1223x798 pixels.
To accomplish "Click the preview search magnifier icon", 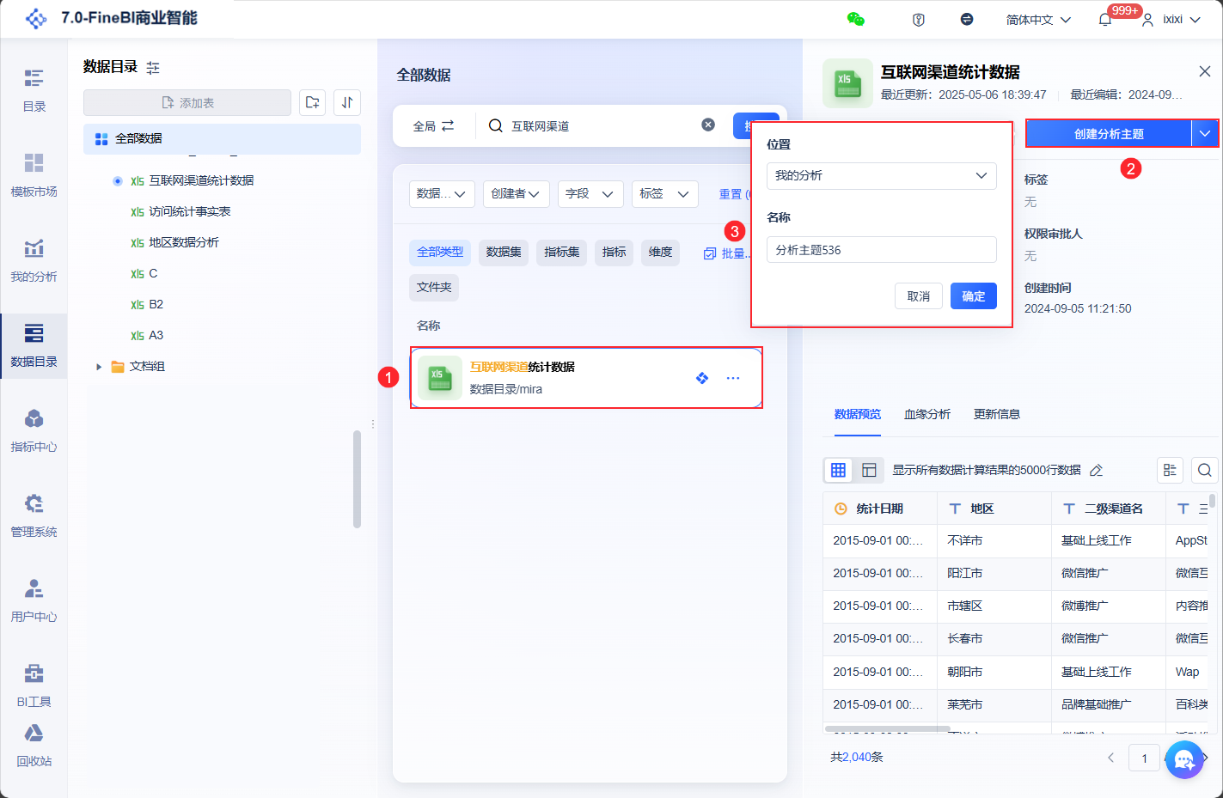I will (1205, 470).
